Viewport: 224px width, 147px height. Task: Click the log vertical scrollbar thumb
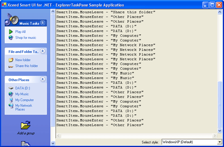pyautogui.click(x=220, y=105)
